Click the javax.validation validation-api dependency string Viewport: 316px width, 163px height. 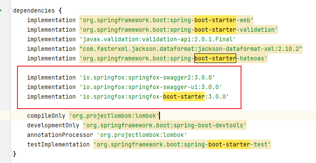(x=158, y=39)
